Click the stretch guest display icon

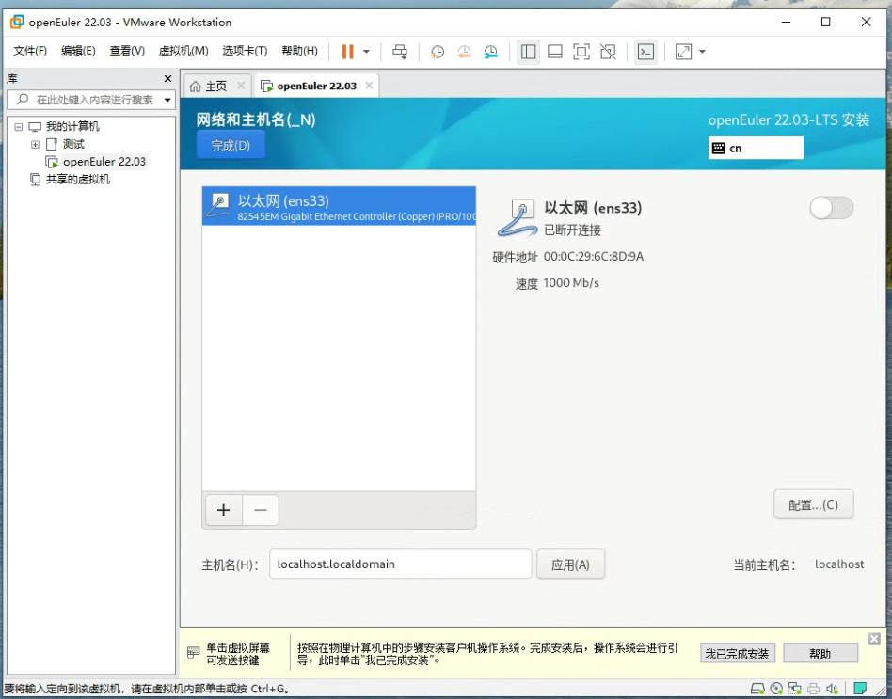[683, 52]
